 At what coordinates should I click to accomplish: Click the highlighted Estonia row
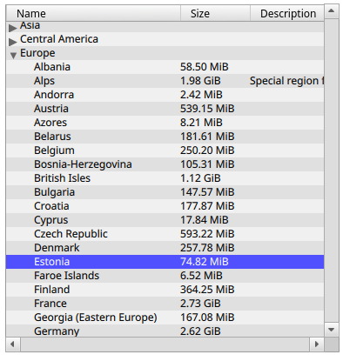click(165, 262)
